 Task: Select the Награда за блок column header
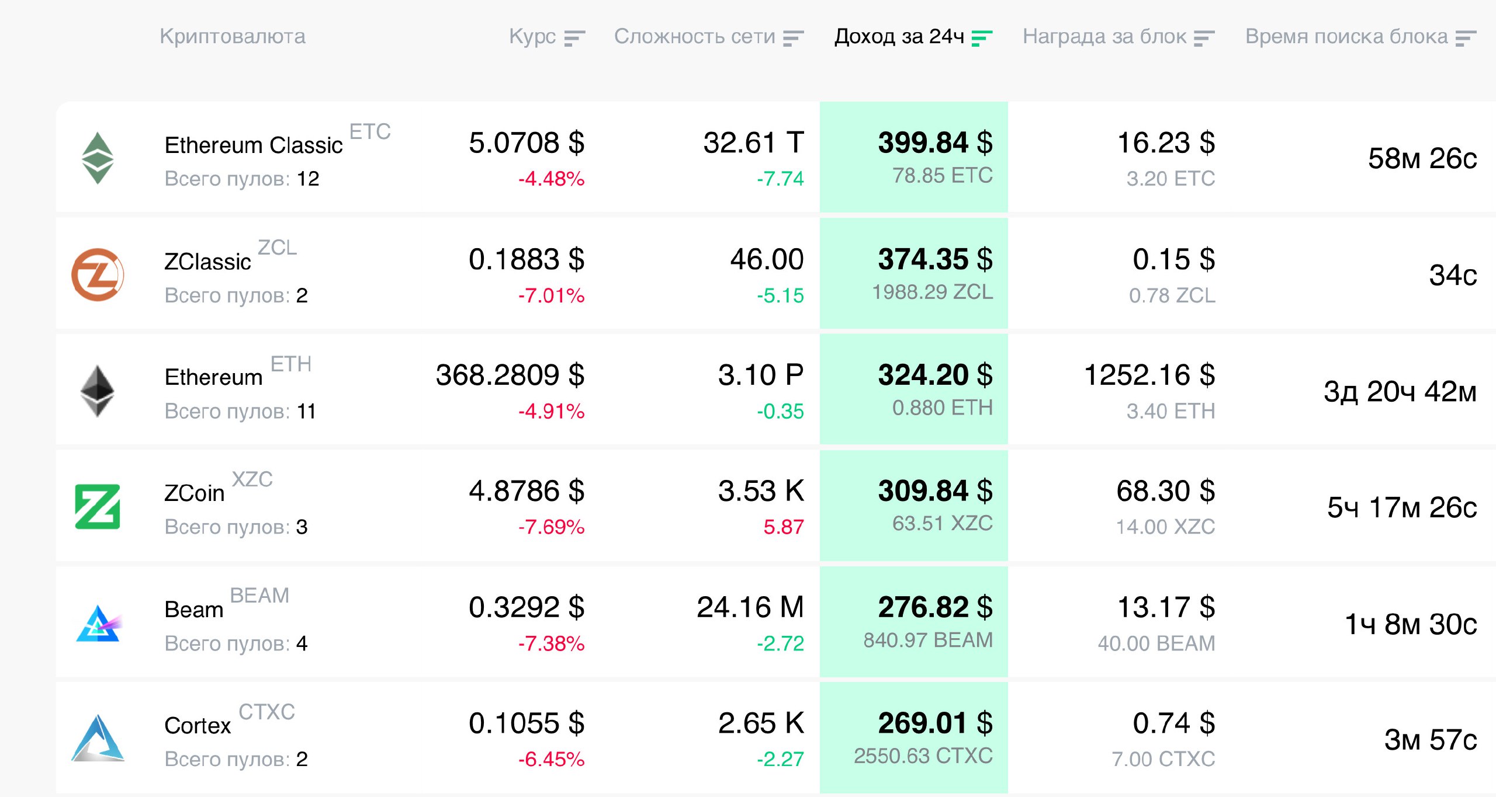coord(1104,37)
